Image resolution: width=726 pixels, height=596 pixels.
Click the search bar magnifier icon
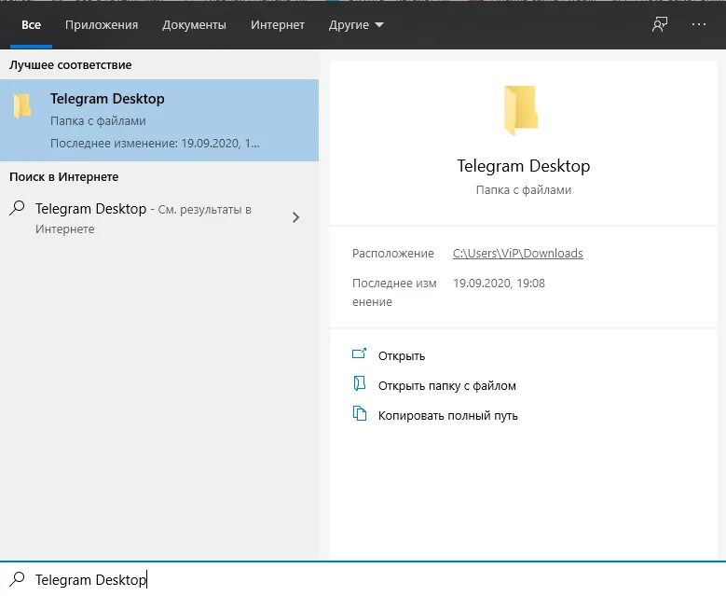point(17,578)
